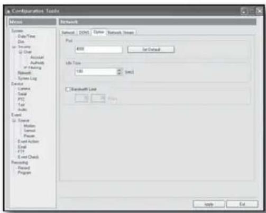Image resolution: width=266 pixels, height=213 pixels.
Task: Collapse the User tree node
Action: coord(20,52)
